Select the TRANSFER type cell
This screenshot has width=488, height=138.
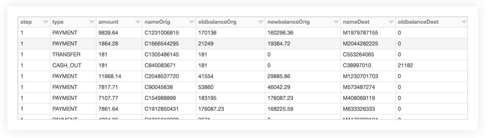coord(66,54)
